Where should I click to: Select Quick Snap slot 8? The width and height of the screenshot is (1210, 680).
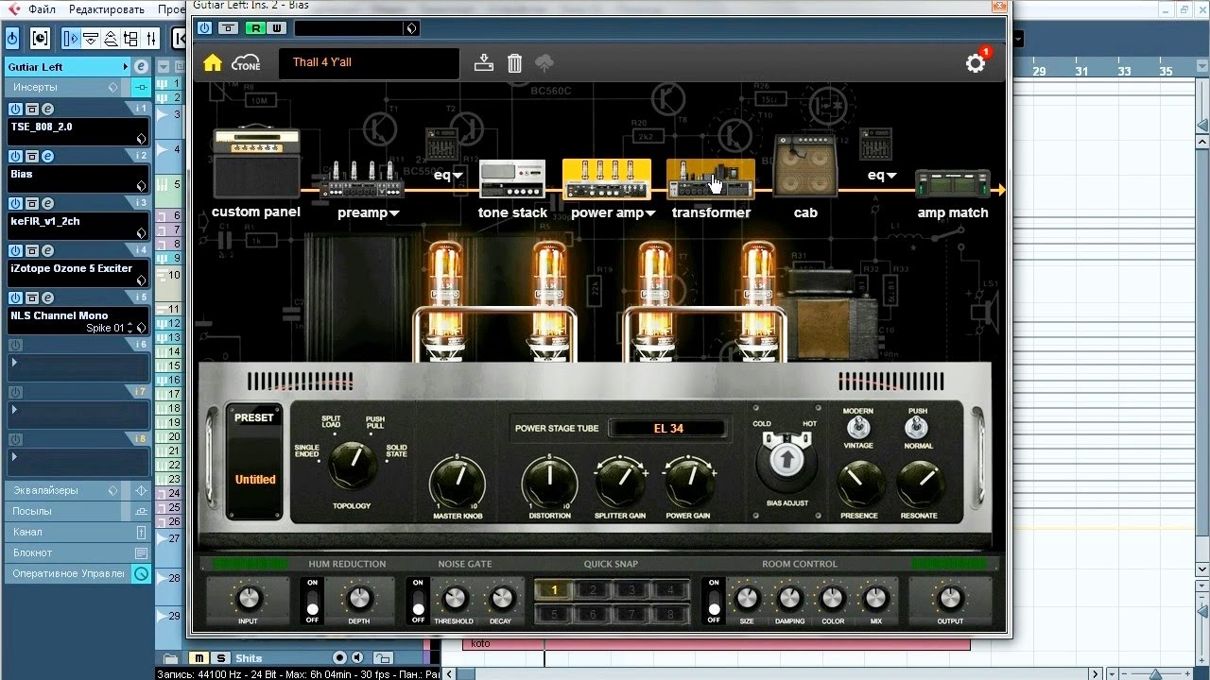tap(670, 613)
